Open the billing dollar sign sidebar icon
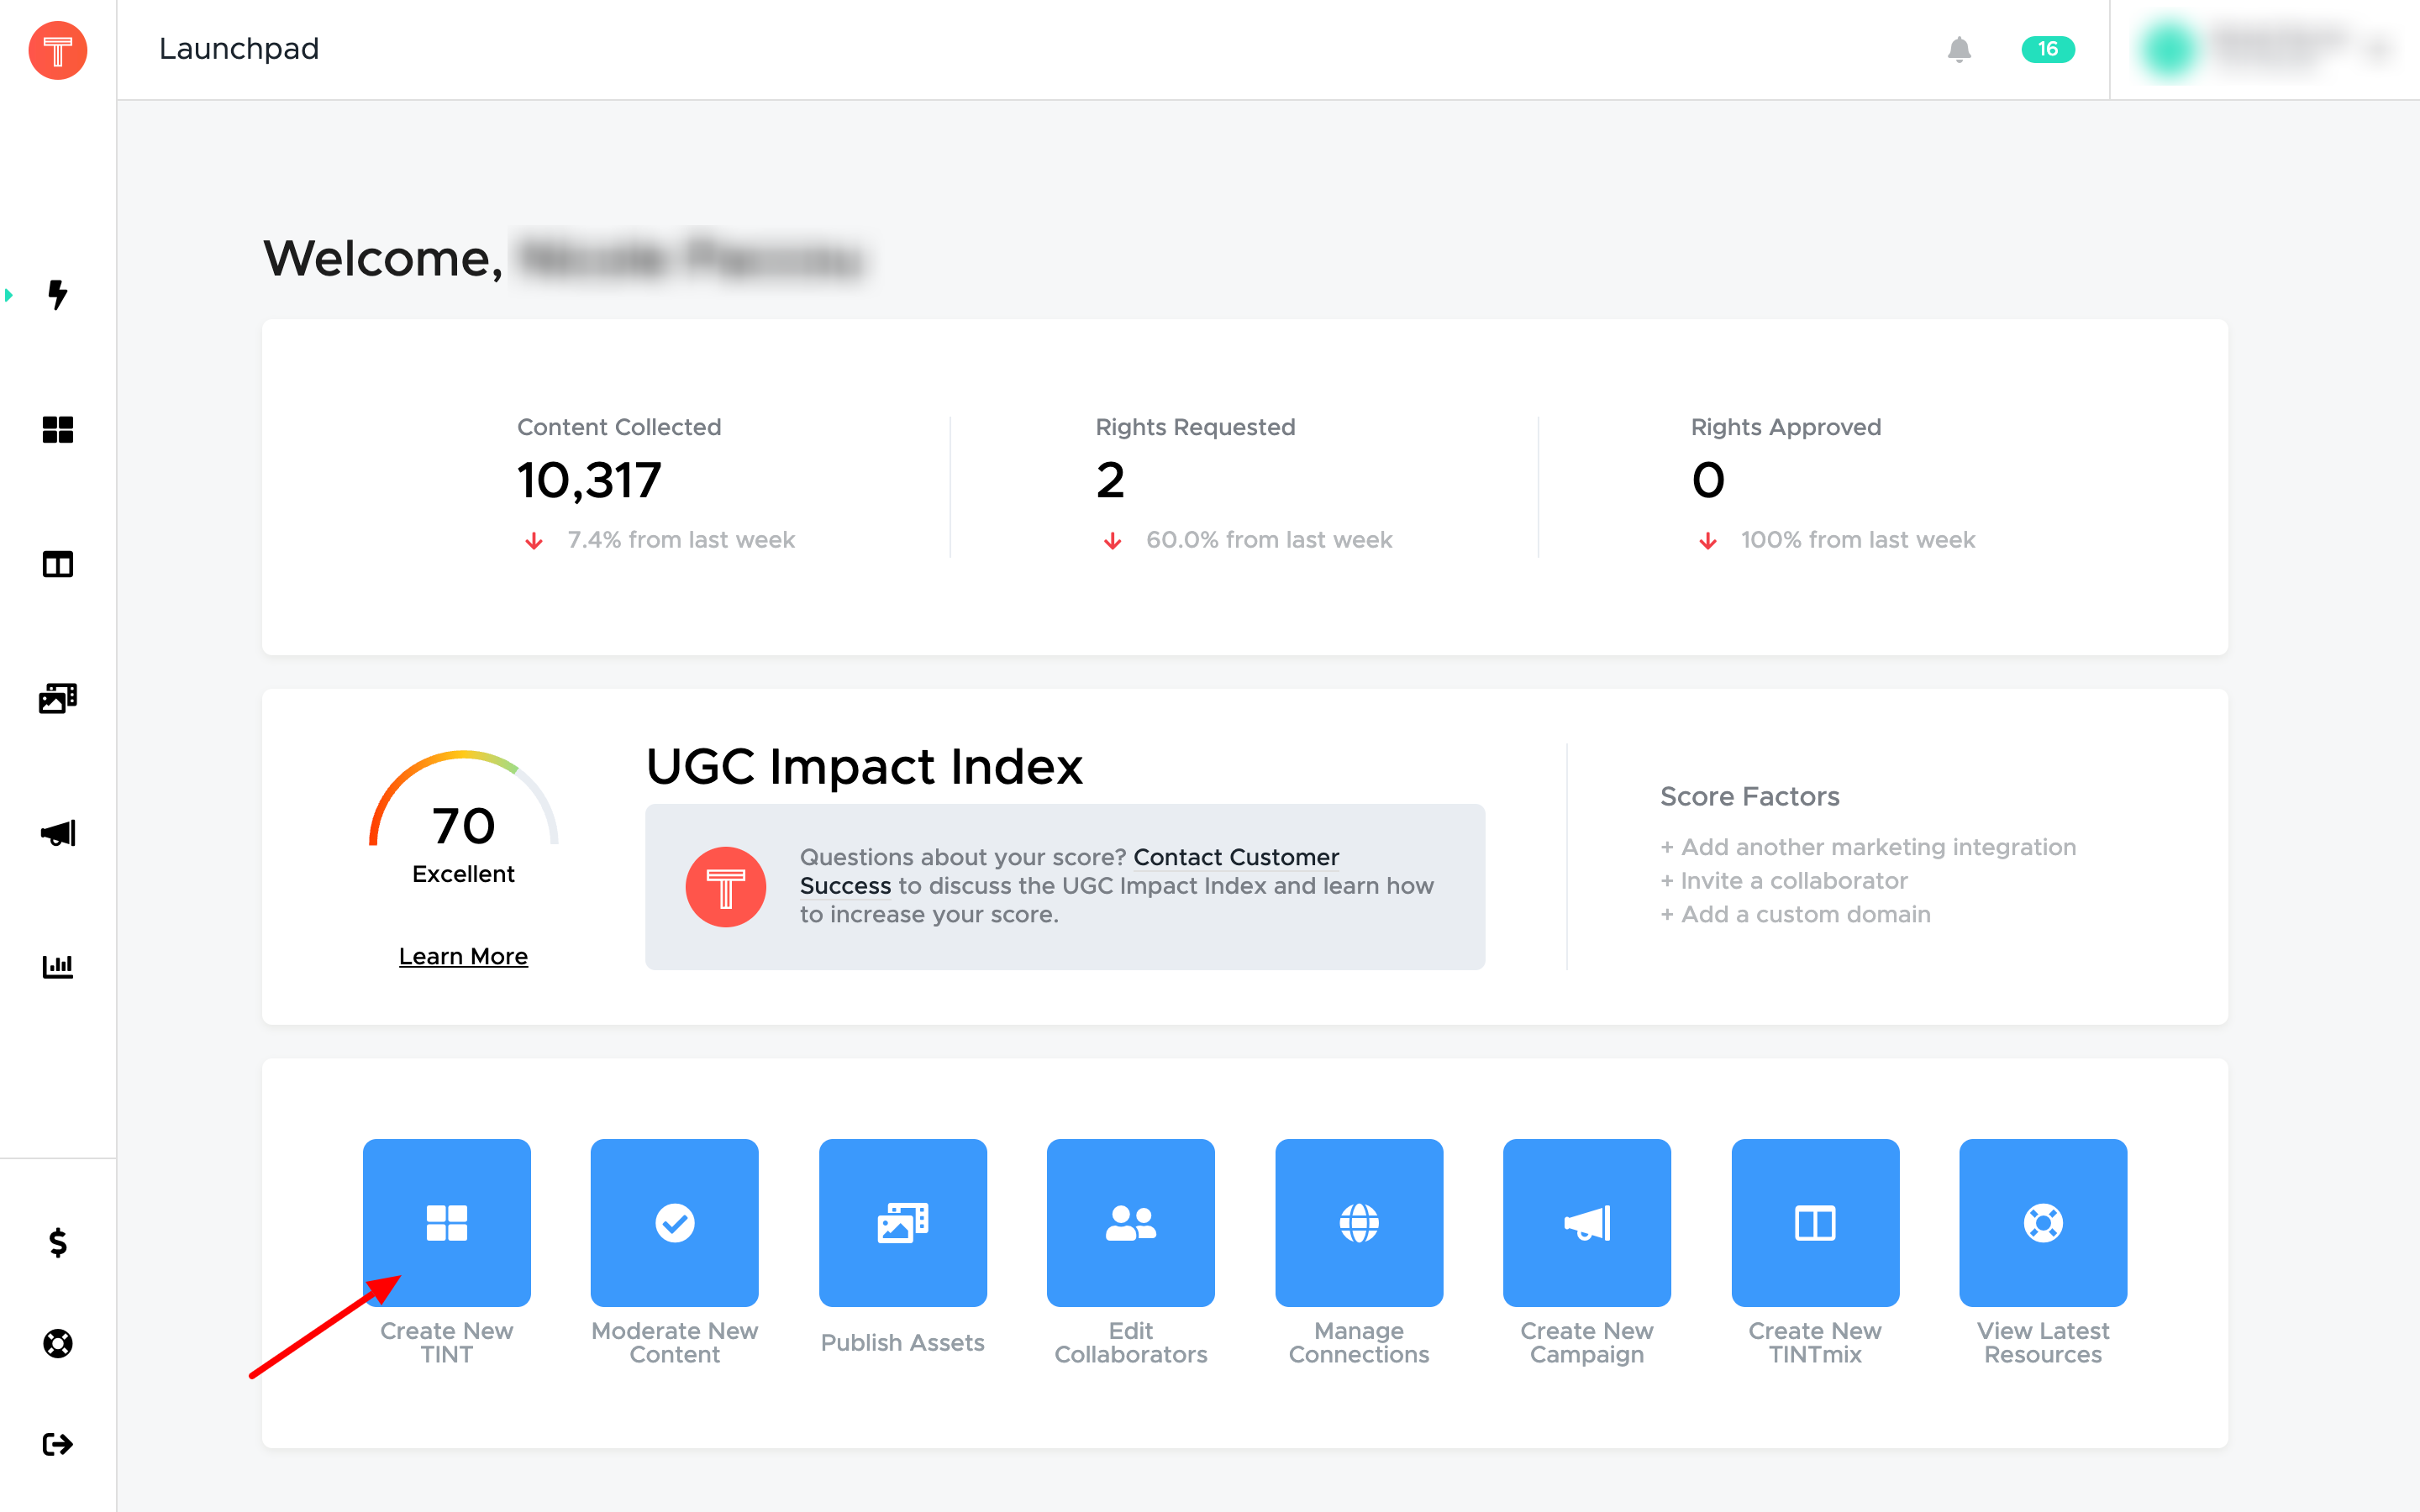This screenshot has width=2420, height=1512. [x=58, y=1242]
